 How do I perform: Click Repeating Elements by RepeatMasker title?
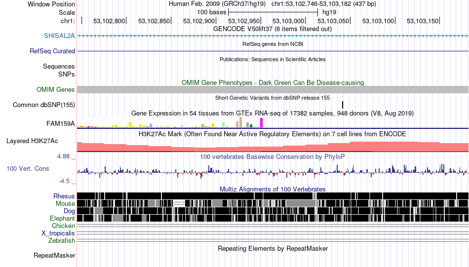(x=273, y=248)
